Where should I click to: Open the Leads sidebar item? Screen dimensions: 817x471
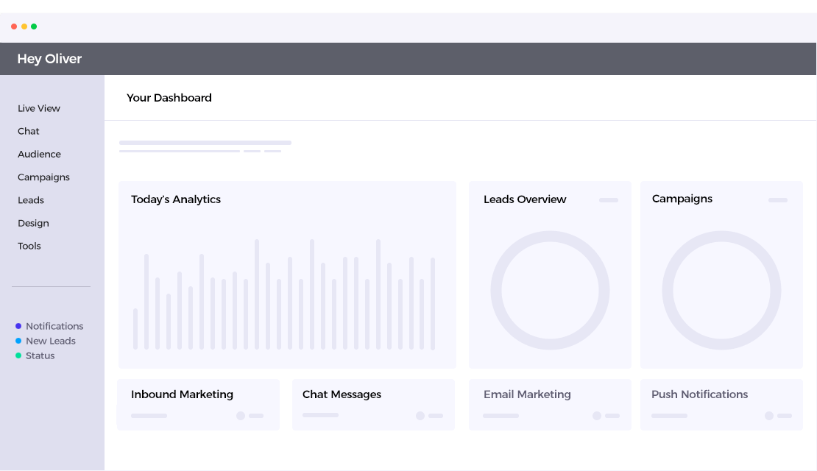[x=31, y=200]
